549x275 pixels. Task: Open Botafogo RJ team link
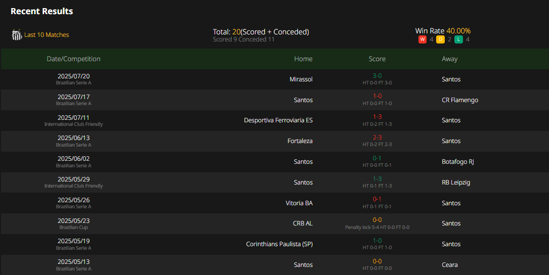[457, 161]
